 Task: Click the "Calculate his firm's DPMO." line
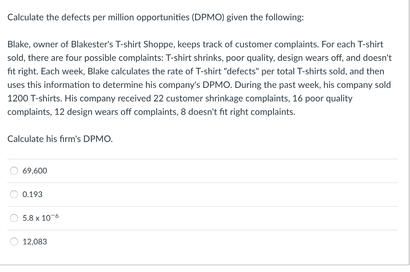[x=60, y=139]
